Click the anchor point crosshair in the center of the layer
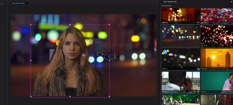This screenshot has width=233, height=105. pos(84,55)
